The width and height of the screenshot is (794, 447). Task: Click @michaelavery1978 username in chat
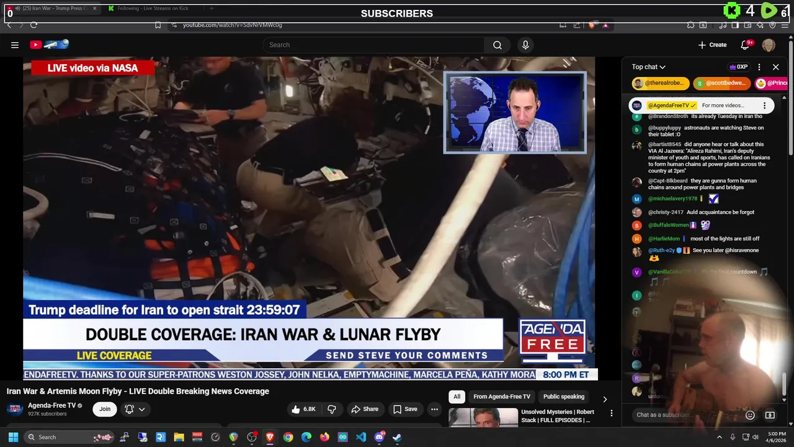pyautogui.click(x=673, y=199)
